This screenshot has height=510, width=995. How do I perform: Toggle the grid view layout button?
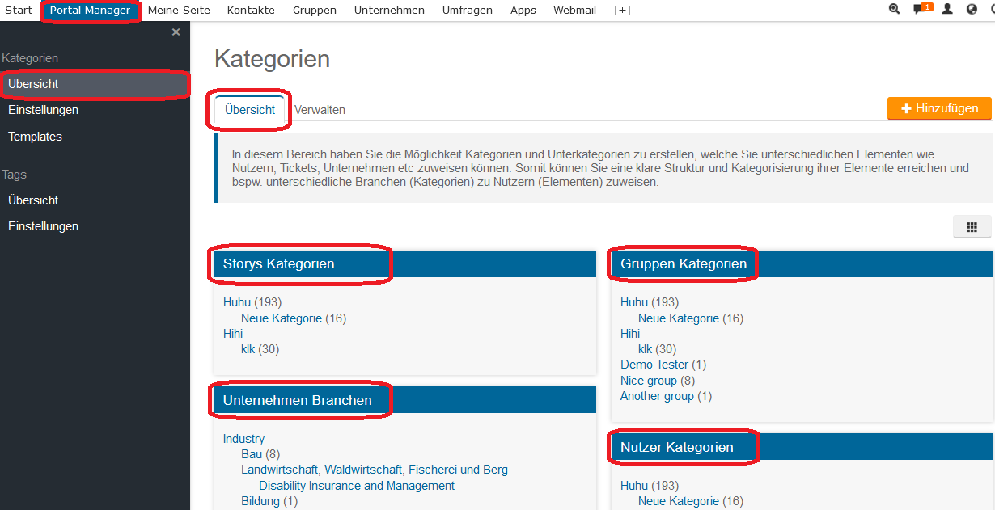pyautogui.click(x=972, y=228)
